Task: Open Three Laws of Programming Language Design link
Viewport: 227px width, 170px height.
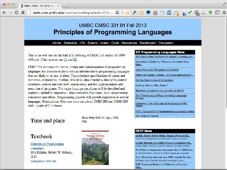Action: pyautogui.click(x=161, y=97)
